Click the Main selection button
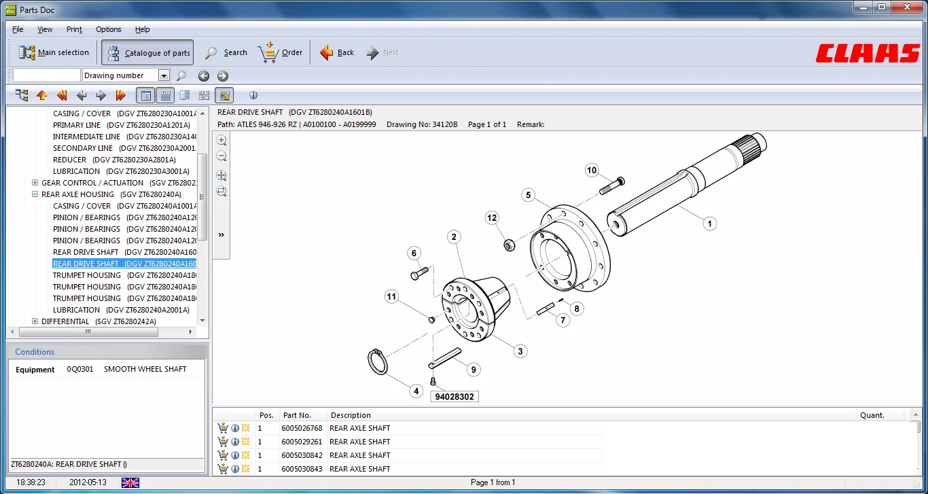The height and width of the screenshot is (494, 928). [x=54, y=52]
